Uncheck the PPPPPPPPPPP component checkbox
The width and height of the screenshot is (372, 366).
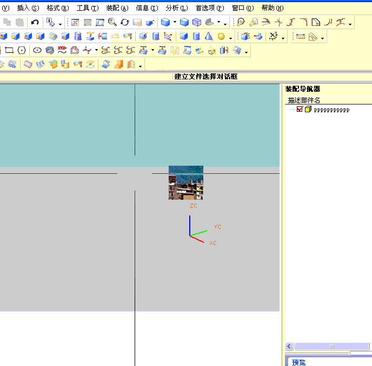300,109
